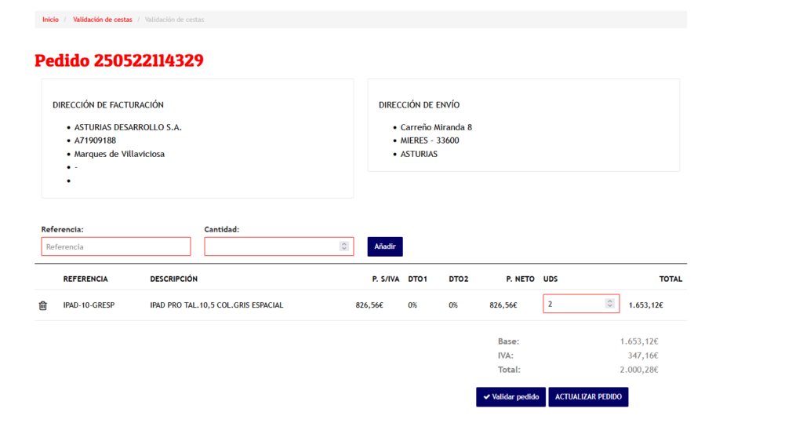Click the IPAD PRO description text
The width and height of the screenshot is (803, 427).
(216, 305)
